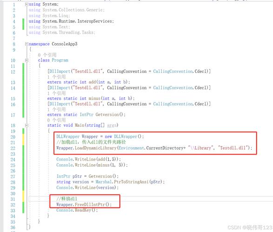Click 'LoadDynamicLibrary' method call
This screenshot has height=232, width=273.
click(x=96, y=148)
